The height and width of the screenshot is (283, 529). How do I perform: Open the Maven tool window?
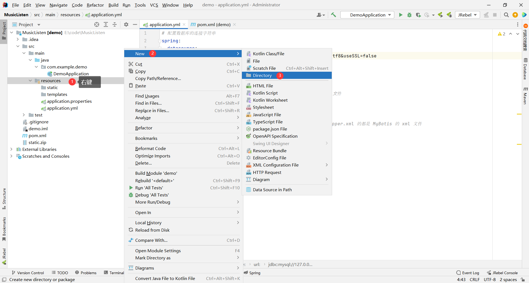point(525,96)
